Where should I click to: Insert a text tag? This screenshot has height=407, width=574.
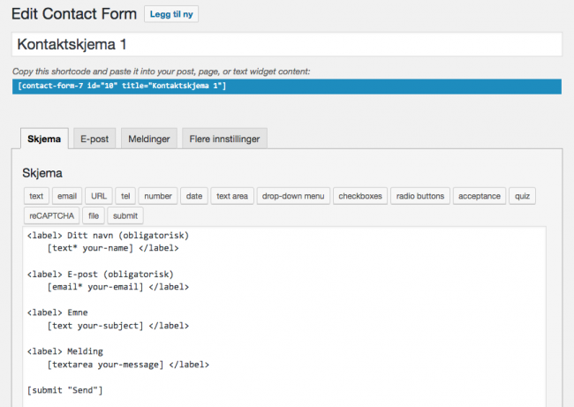click(x=36, y=196)
